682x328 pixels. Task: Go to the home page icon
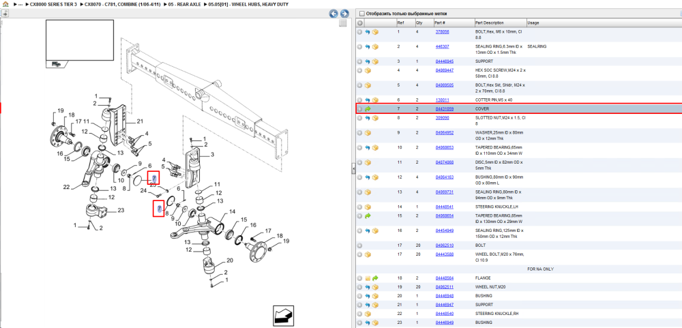pos(5,4)
